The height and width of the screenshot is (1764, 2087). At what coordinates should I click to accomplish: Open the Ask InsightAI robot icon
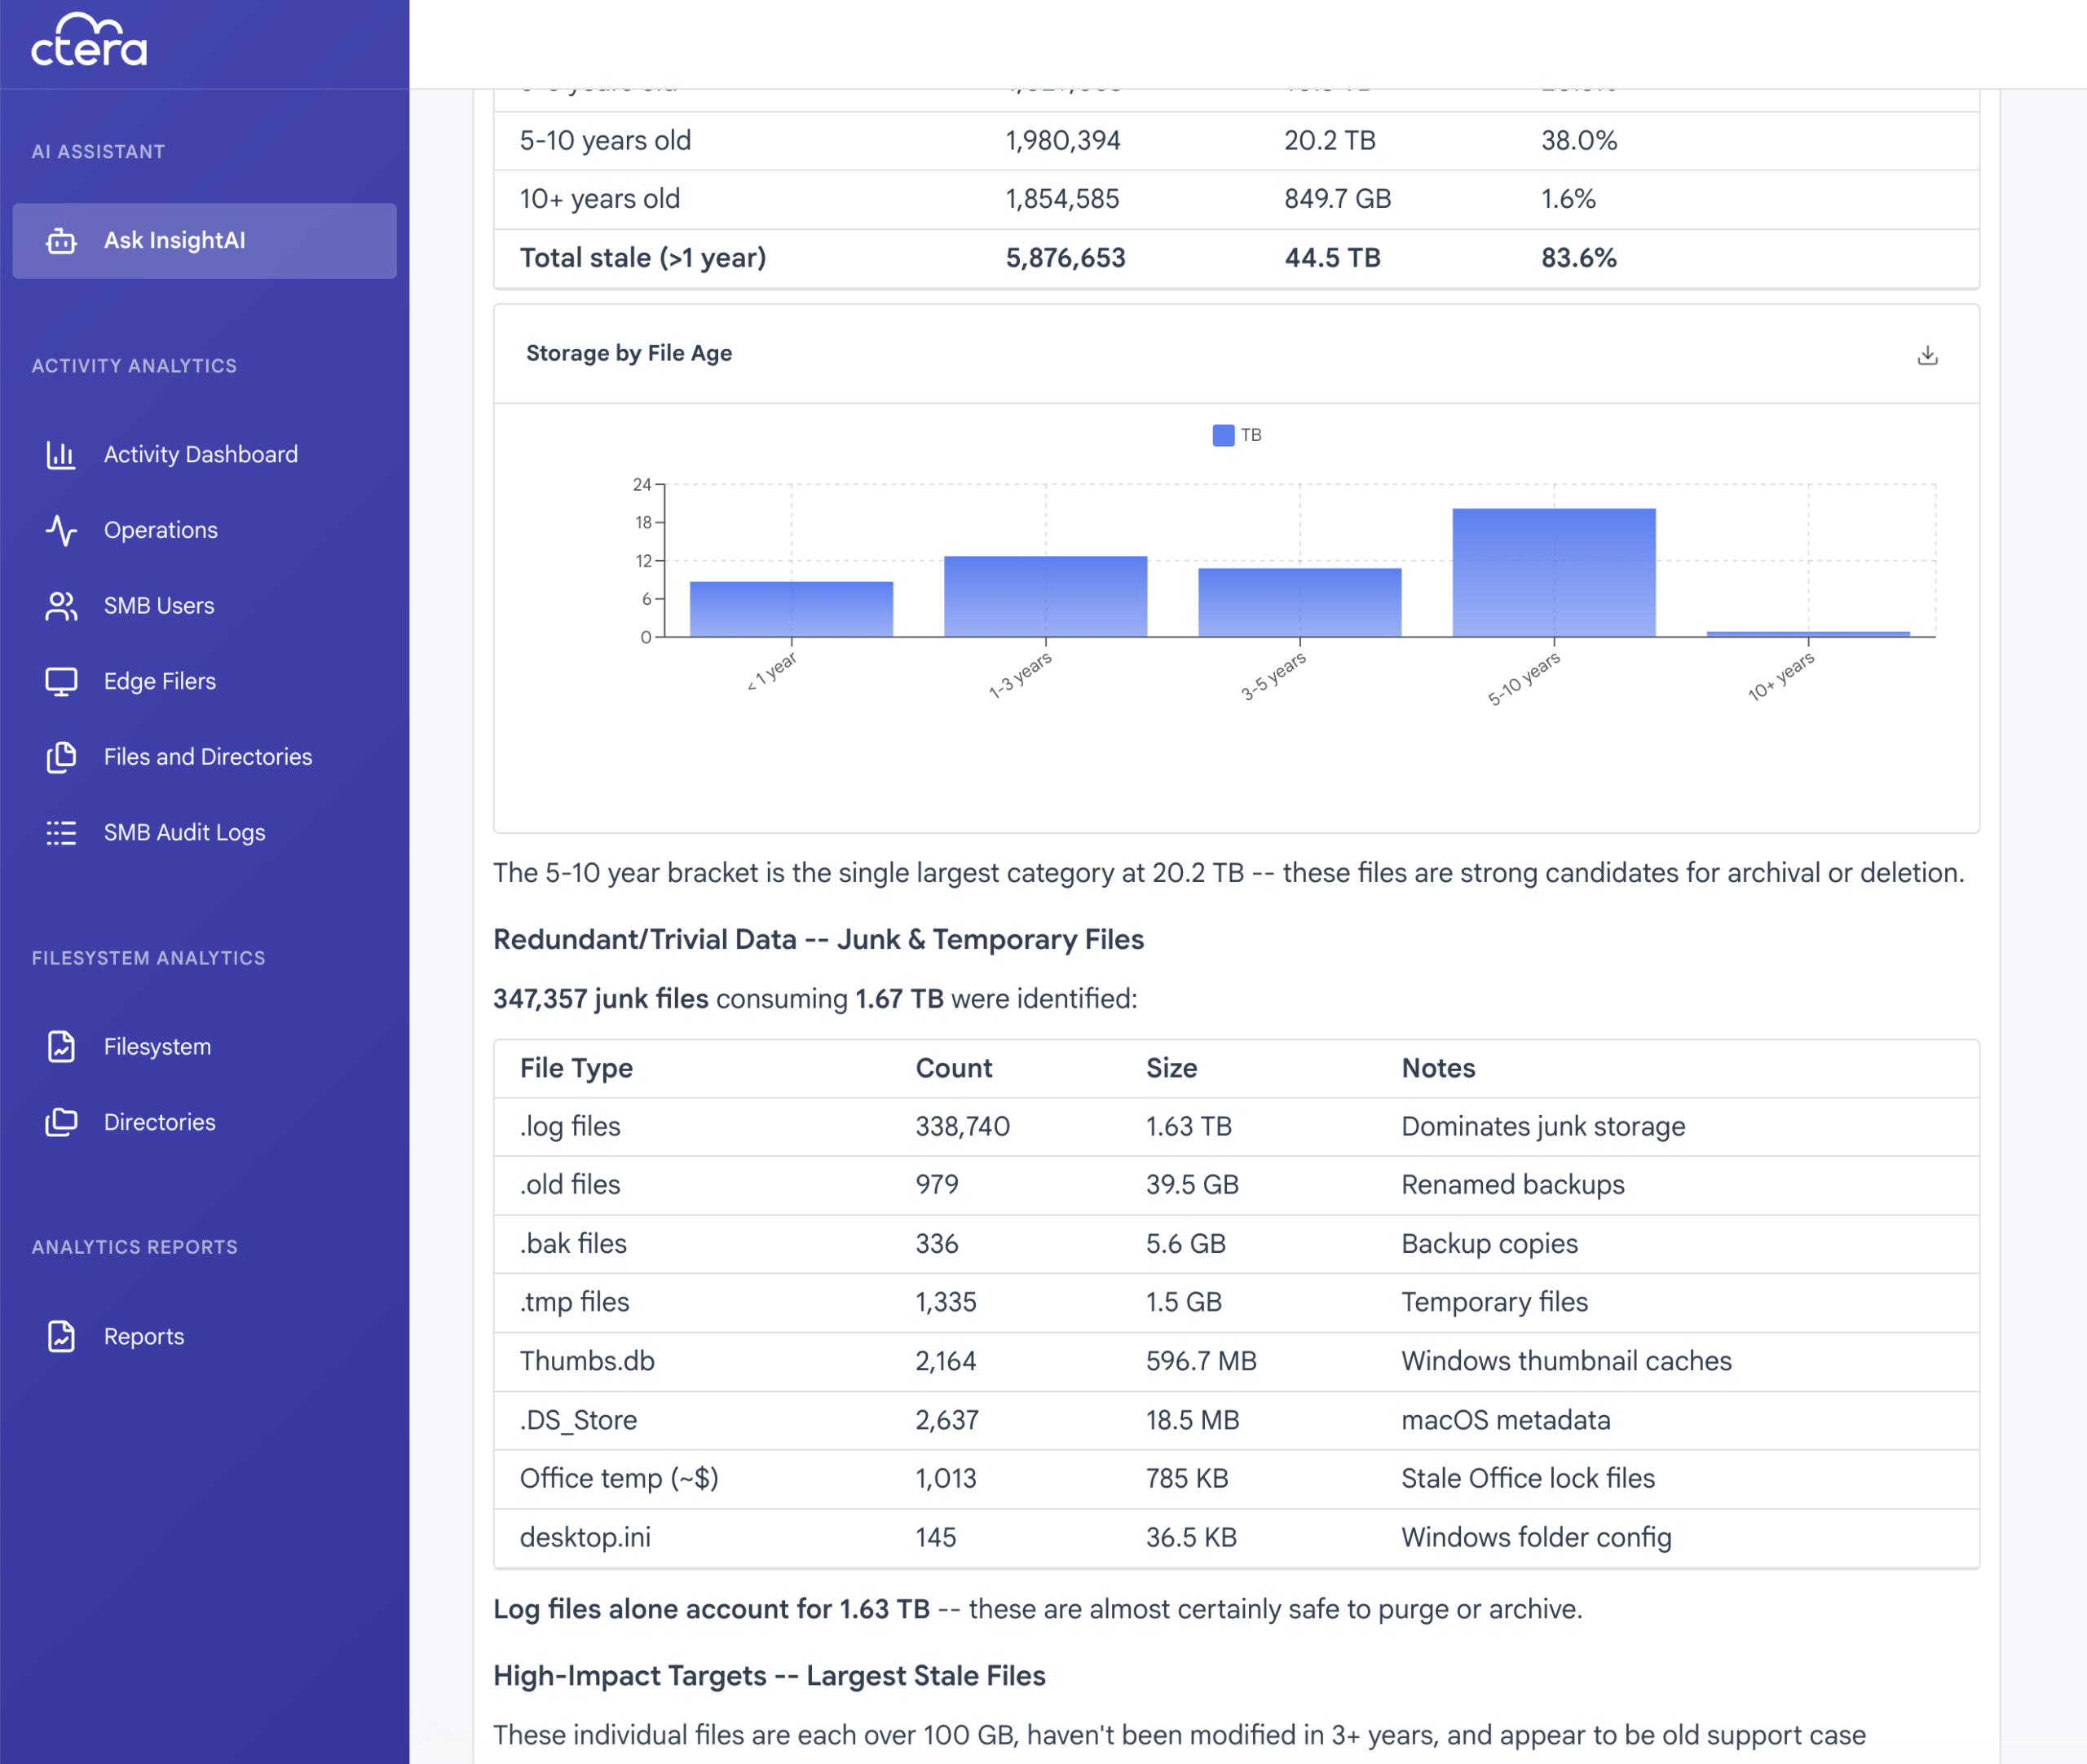(x=61, y=241)
